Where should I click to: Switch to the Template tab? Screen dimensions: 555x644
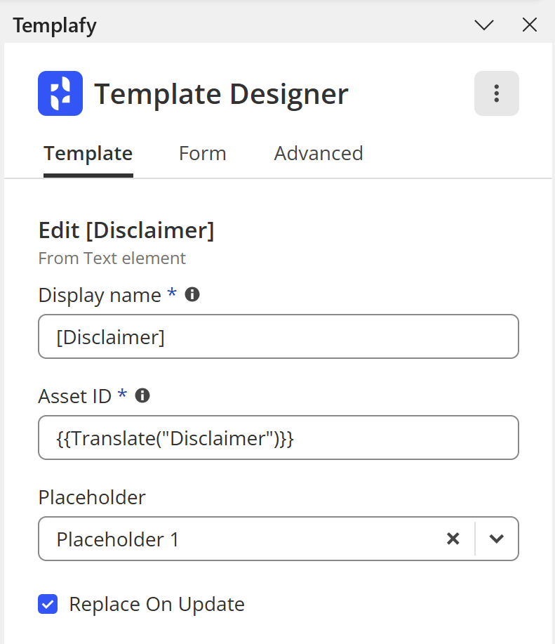[88, 154]
